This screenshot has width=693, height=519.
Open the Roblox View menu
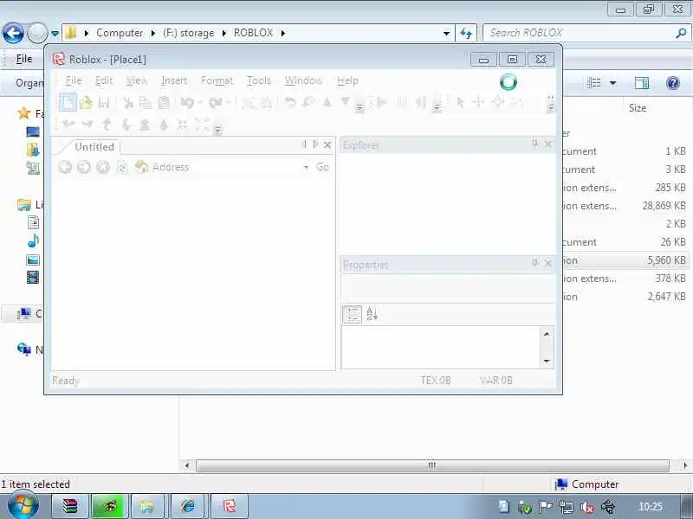coord(137,80)
